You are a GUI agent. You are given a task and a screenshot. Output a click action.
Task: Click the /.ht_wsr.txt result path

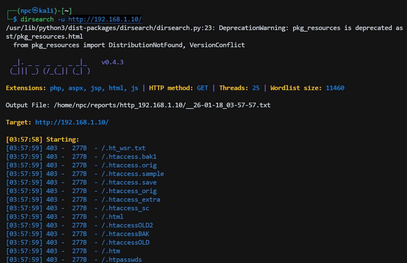point(124,148)
